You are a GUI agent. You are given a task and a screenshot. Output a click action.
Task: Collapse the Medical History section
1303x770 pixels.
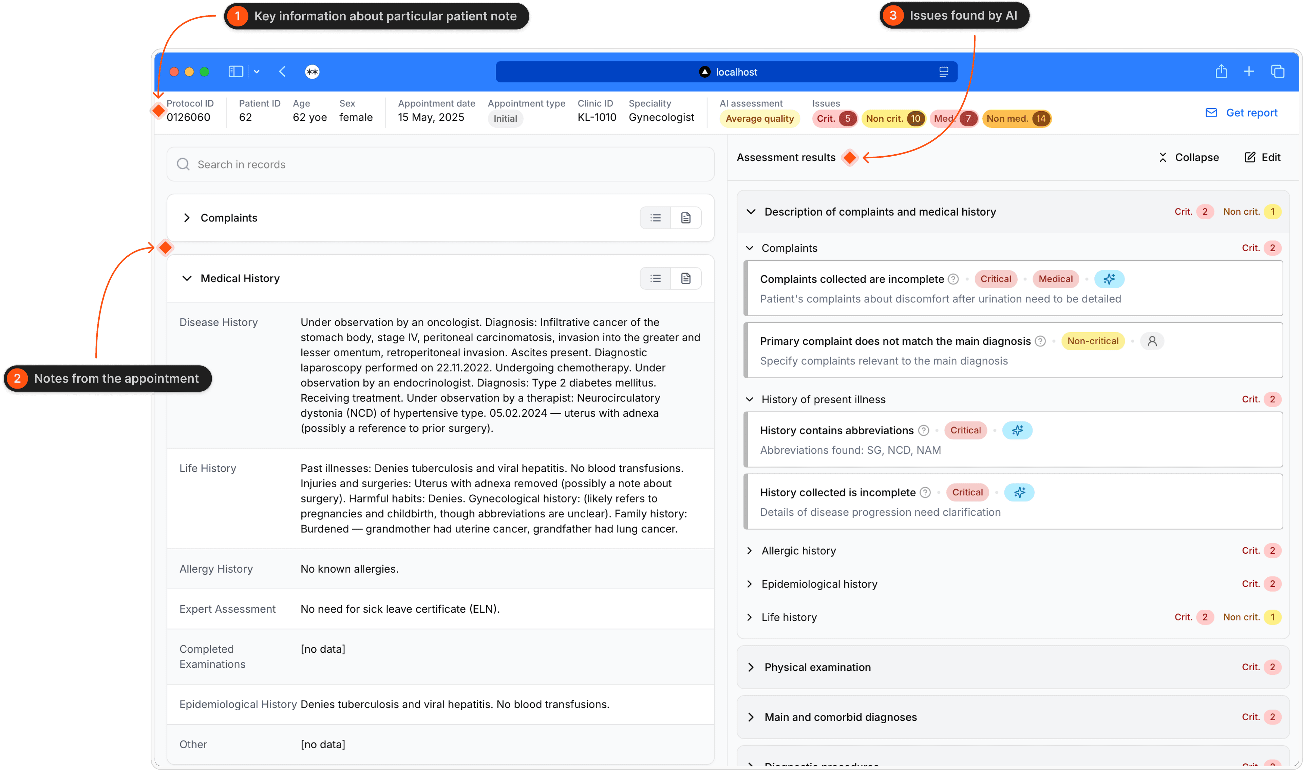pyautogui.click(x=187, y=279)
